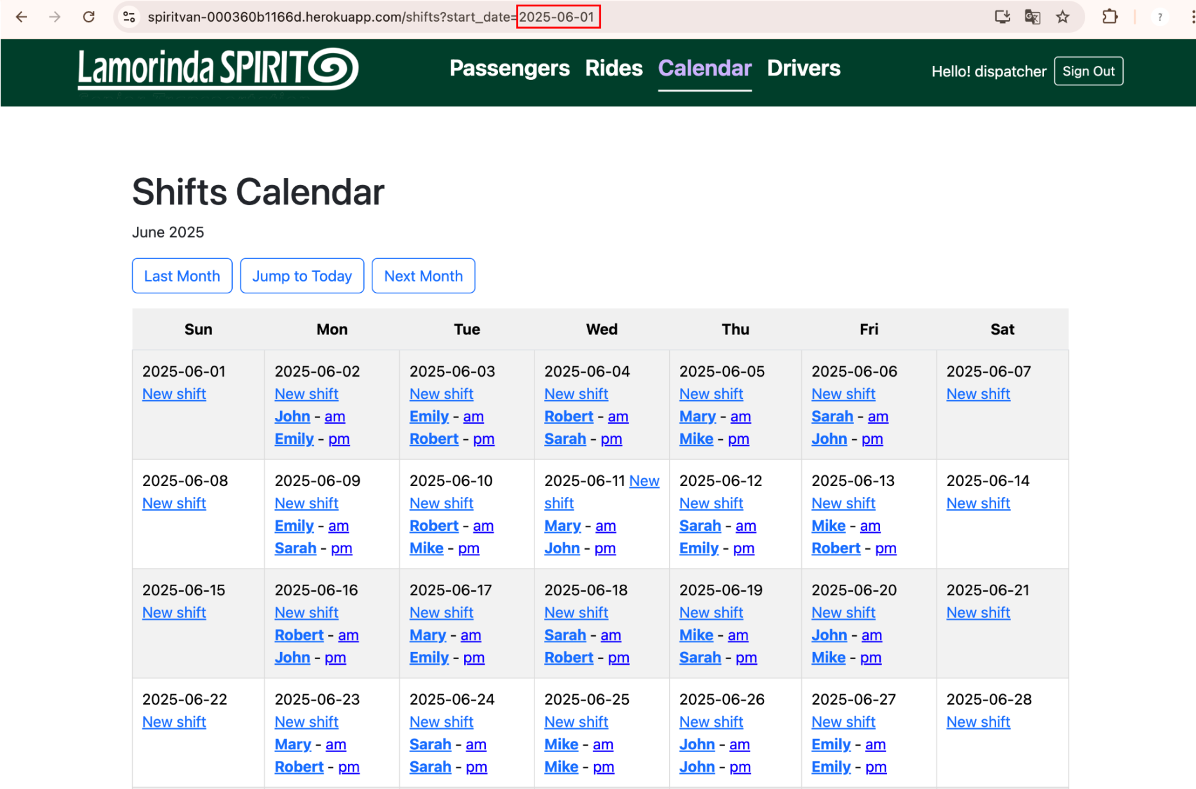
Task: Click the install app icon in address bar
Action: (1002, 17)
